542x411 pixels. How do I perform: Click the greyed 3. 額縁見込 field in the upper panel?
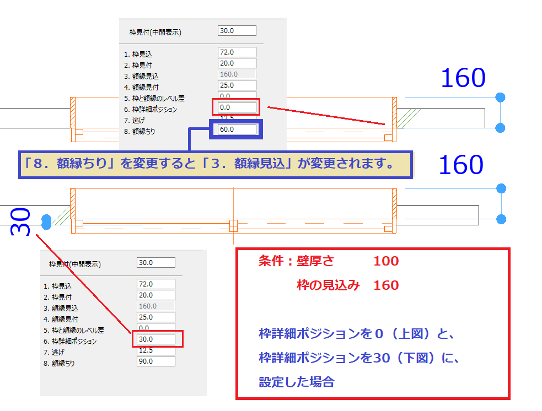click(237, 74)
